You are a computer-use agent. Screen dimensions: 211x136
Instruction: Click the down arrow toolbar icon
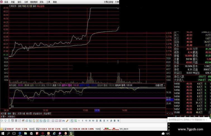(x=9, y=121)
